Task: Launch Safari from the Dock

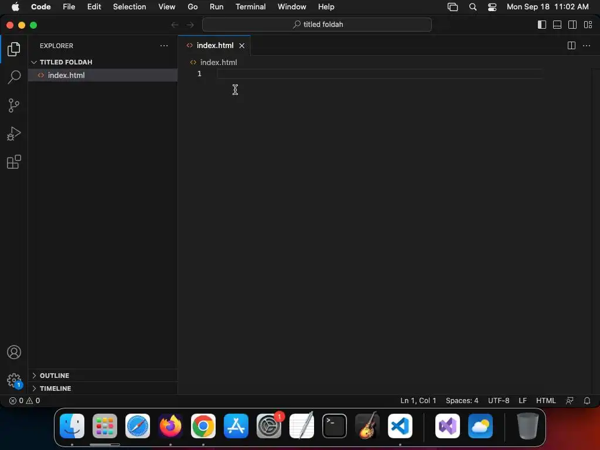Action: (x=138, y=426)
